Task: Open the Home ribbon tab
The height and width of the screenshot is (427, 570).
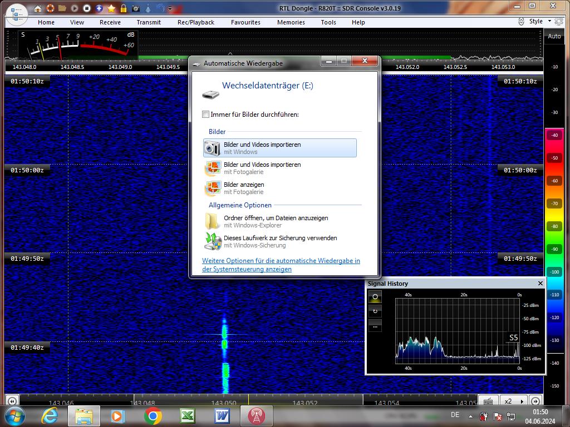Action: coord(46,22)
